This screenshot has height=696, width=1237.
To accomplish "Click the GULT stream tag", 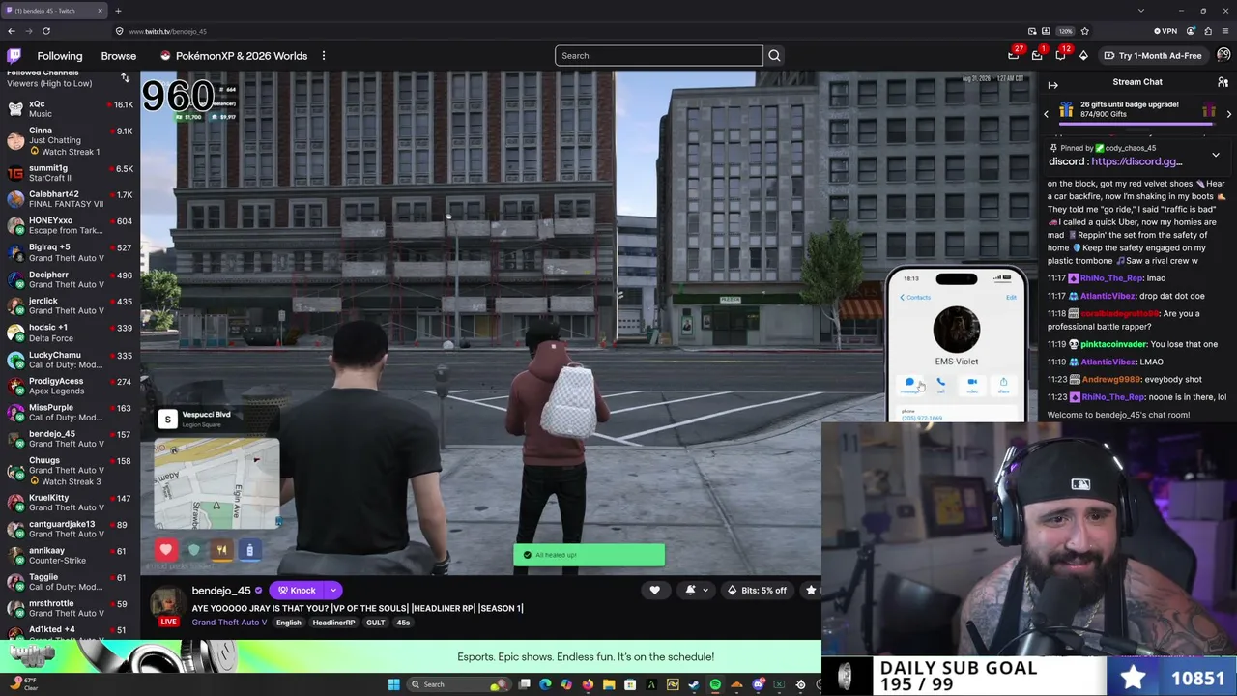I will (x=375, y=623).
